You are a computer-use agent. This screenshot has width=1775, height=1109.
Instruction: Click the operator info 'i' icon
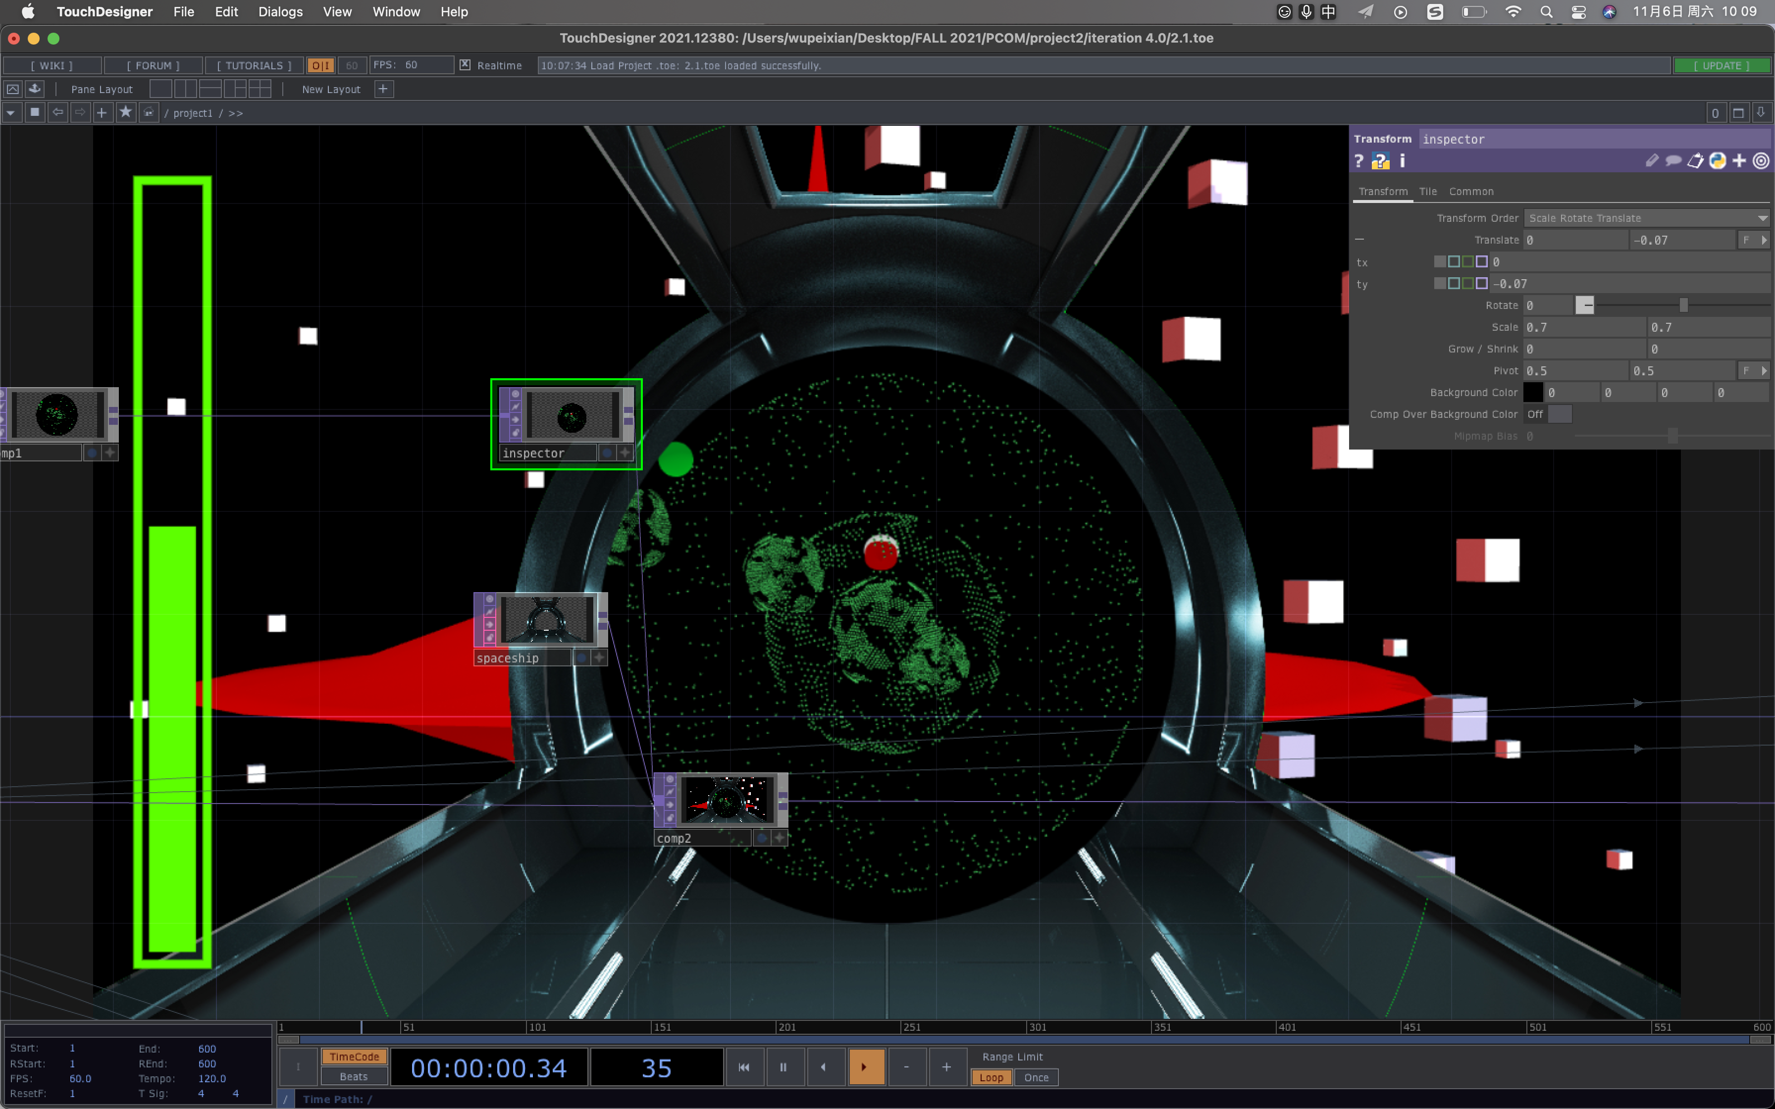(1403, 161)
